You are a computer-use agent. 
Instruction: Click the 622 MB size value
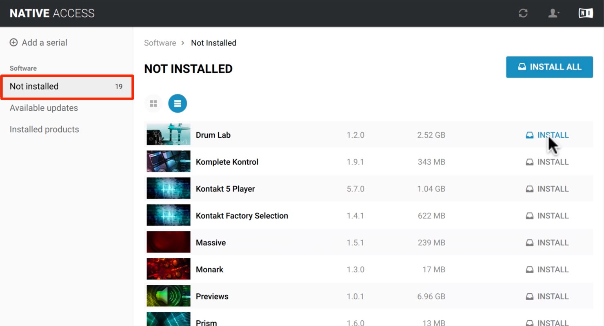(x=431, y=216)
